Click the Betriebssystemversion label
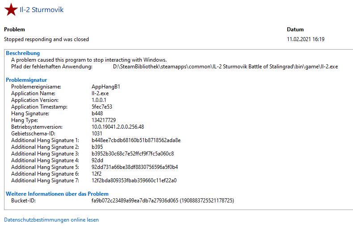Image resolution: width=353 pixels, height=231 pixels. tap(37, 127)
